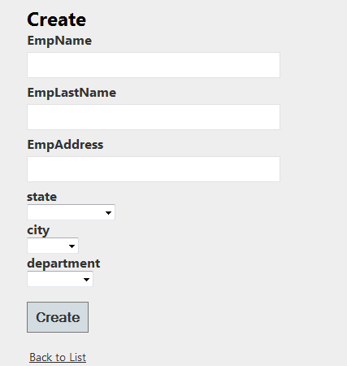Focus the EmpLastName text box

click(x=154, y=117)
